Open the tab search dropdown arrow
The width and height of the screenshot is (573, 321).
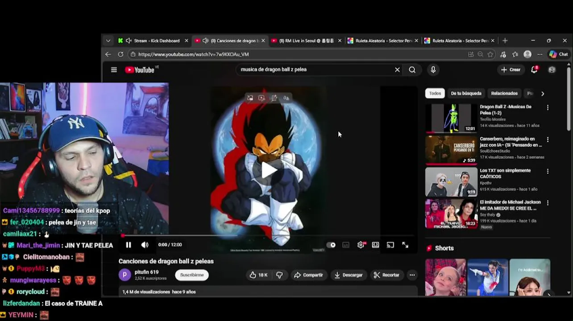[x=108, y=41]
